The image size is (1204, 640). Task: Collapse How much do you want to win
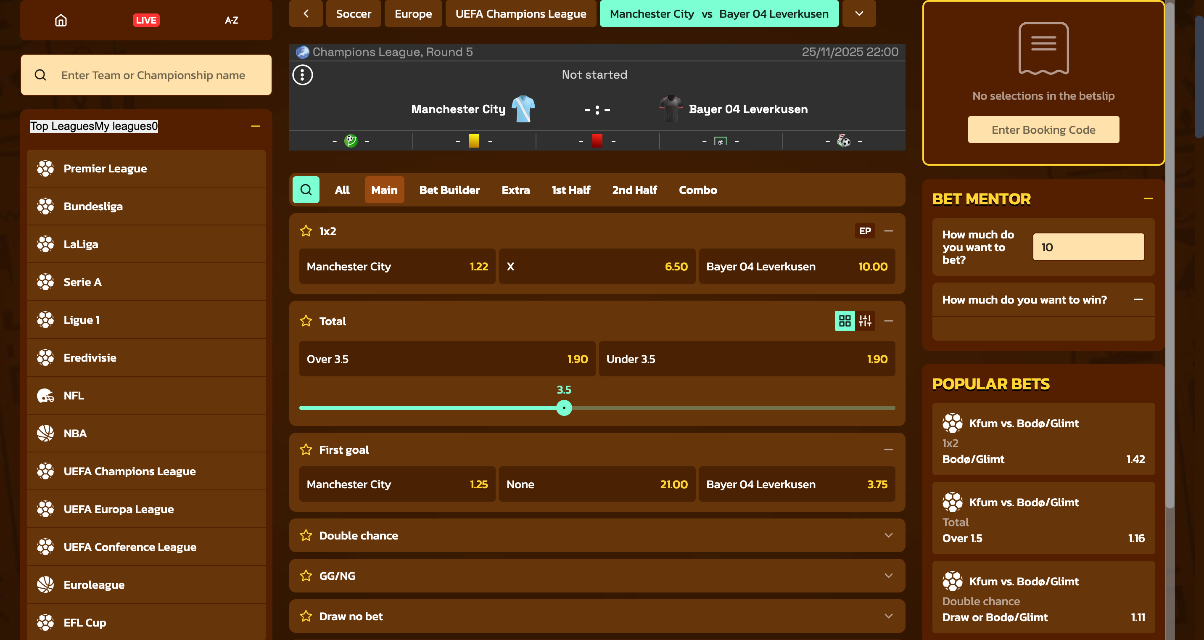pyautogui.click(x=1138, y=300)
